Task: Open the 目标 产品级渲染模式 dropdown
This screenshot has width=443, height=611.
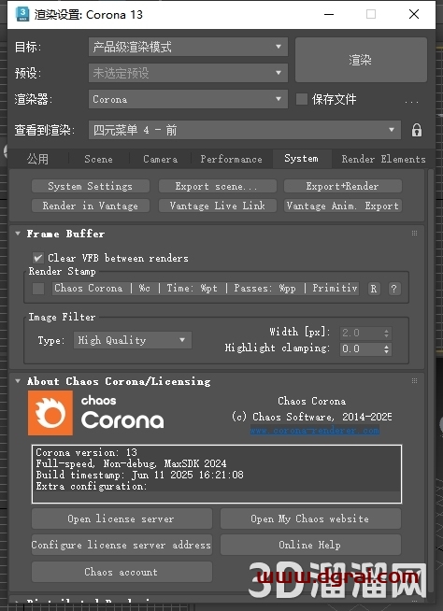Action: pos(189,47)
